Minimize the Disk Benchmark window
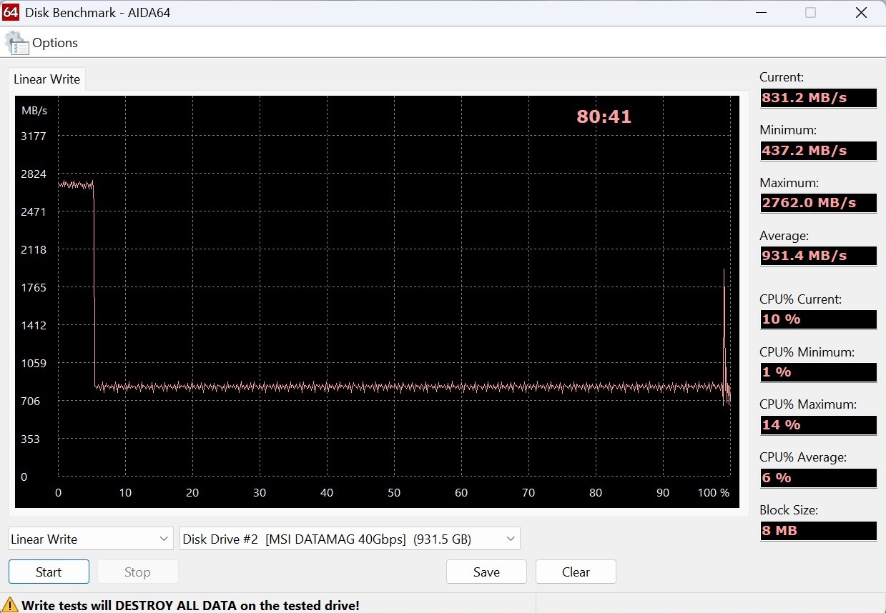This screenshot has height=613, width=886. (760, 13)
